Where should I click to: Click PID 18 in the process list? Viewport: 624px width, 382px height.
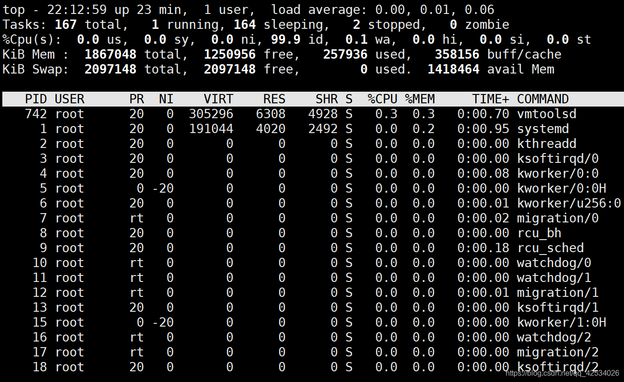(40, 367)
